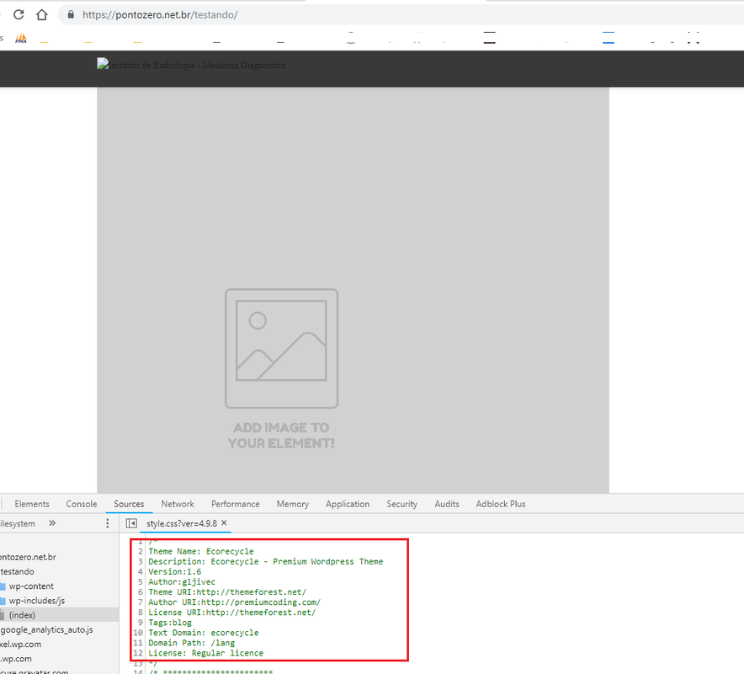Click the 'Domain Path: /lang' line

coord(191,643)
